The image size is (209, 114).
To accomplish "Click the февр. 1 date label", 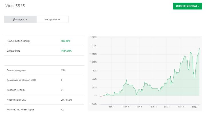I will [x=195, y=107].
